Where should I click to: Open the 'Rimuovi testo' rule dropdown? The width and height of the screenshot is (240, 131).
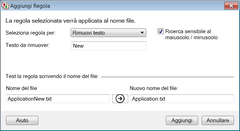coord(108,33)
